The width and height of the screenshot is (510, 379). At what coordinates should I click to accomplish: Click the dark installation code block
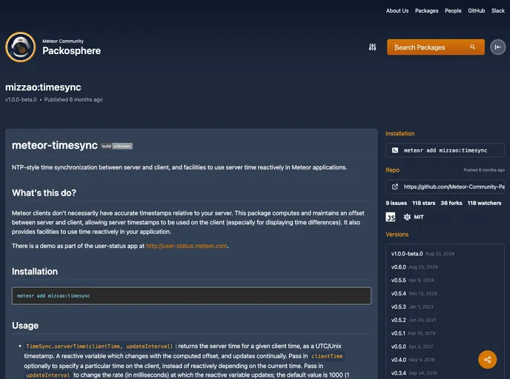click(191, 295)
